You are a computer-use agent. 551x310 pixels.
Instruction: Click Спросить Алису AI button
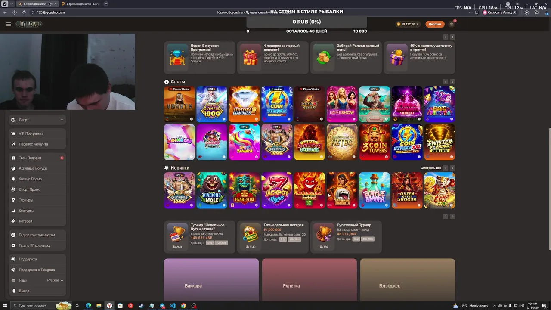click(x=499, y=12)
